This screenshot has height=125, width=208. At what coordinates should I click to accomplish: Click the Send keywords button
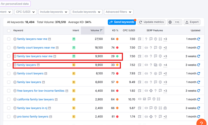point(122,22)
